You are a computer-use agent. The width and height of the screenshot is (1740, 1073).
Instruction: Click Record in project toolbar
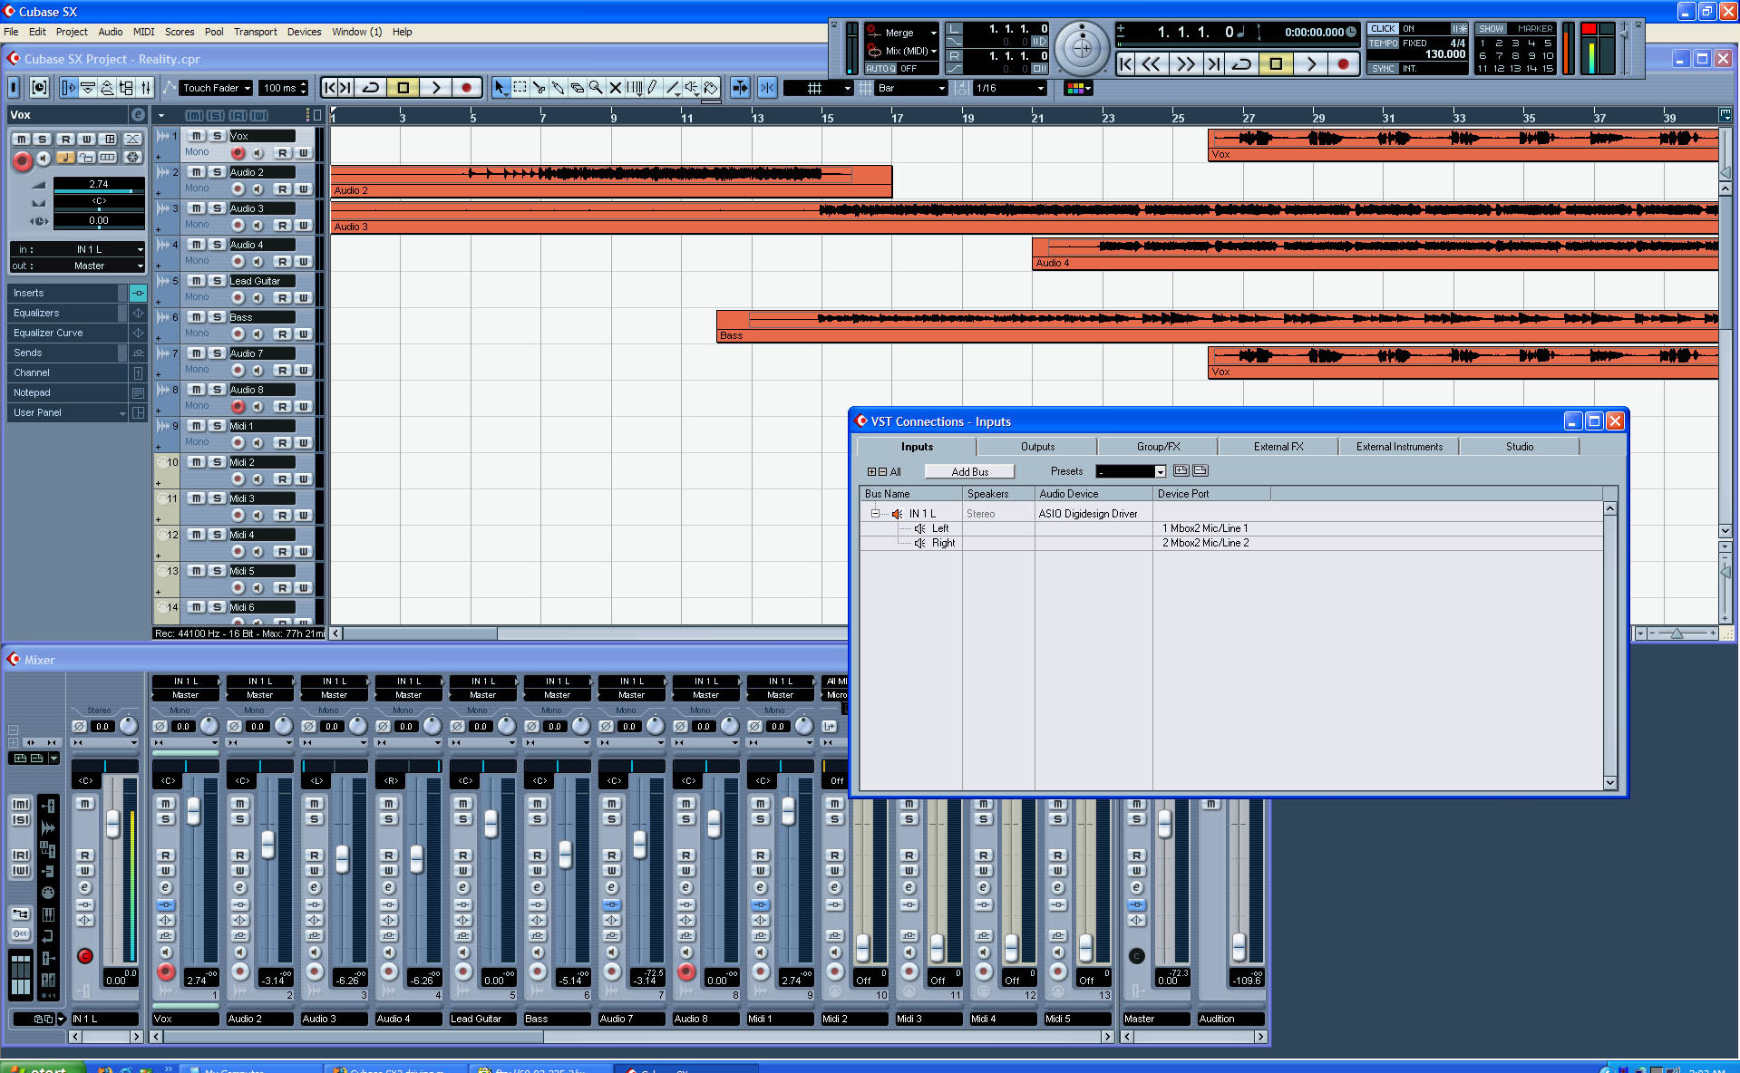[x=466, y=88]
